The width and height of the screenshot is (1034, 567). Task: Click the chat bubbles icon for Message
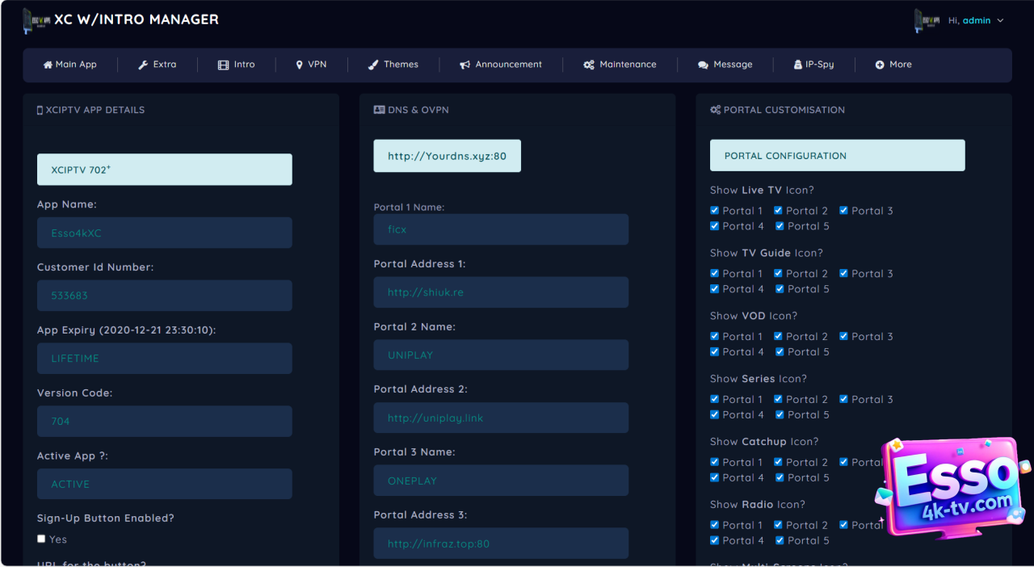703,65
